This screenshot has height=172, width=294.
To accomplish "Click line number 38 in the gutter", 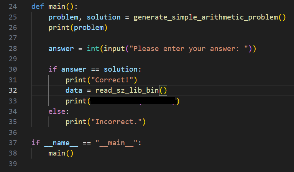I will (13, 153).
